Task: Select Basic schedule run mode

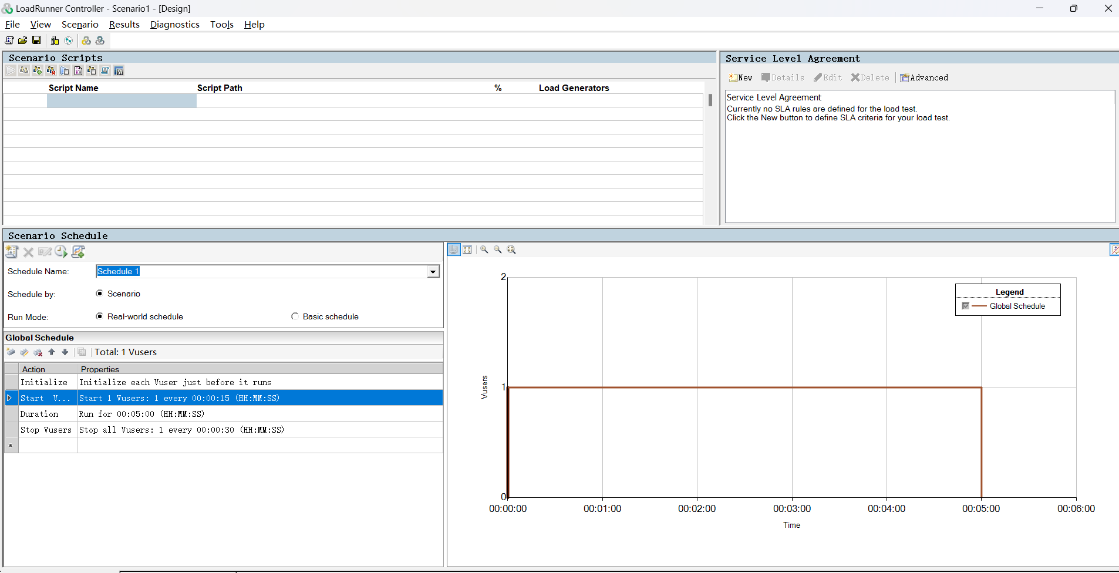Action: pos(295,316)
